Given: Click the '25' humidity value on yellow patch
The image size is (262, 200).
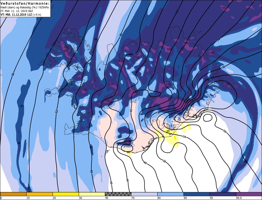Looking at the screenshot, I should tap(168, 131).
